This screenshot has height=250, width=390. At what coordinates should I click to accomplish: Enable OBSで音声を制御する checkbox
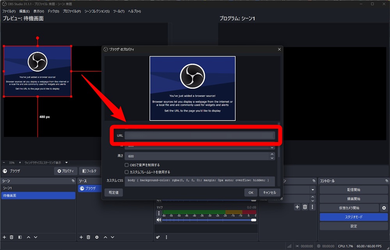pos(127,165)
